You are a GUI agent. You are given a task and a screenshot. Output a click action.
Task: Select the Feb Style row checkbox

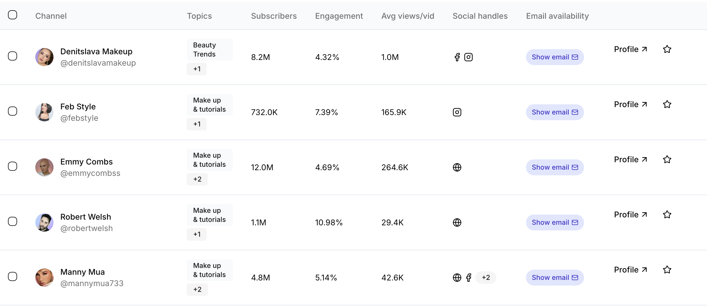click(13, 111)
